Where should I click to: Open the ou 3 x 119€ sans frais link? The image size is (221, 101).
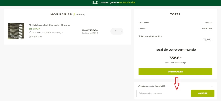point(174,63)
